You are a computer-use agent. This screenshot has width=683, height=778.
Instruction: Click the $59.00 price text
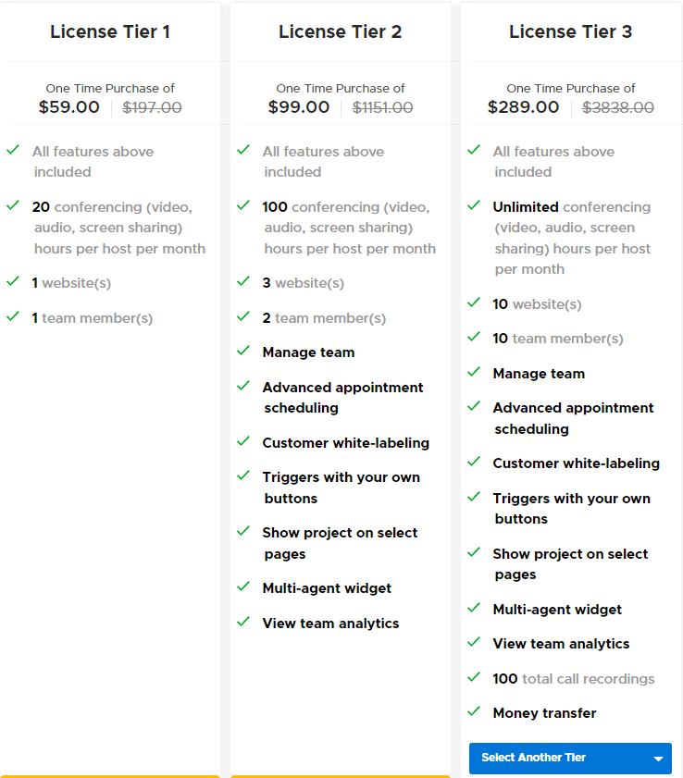pos(68,106)
